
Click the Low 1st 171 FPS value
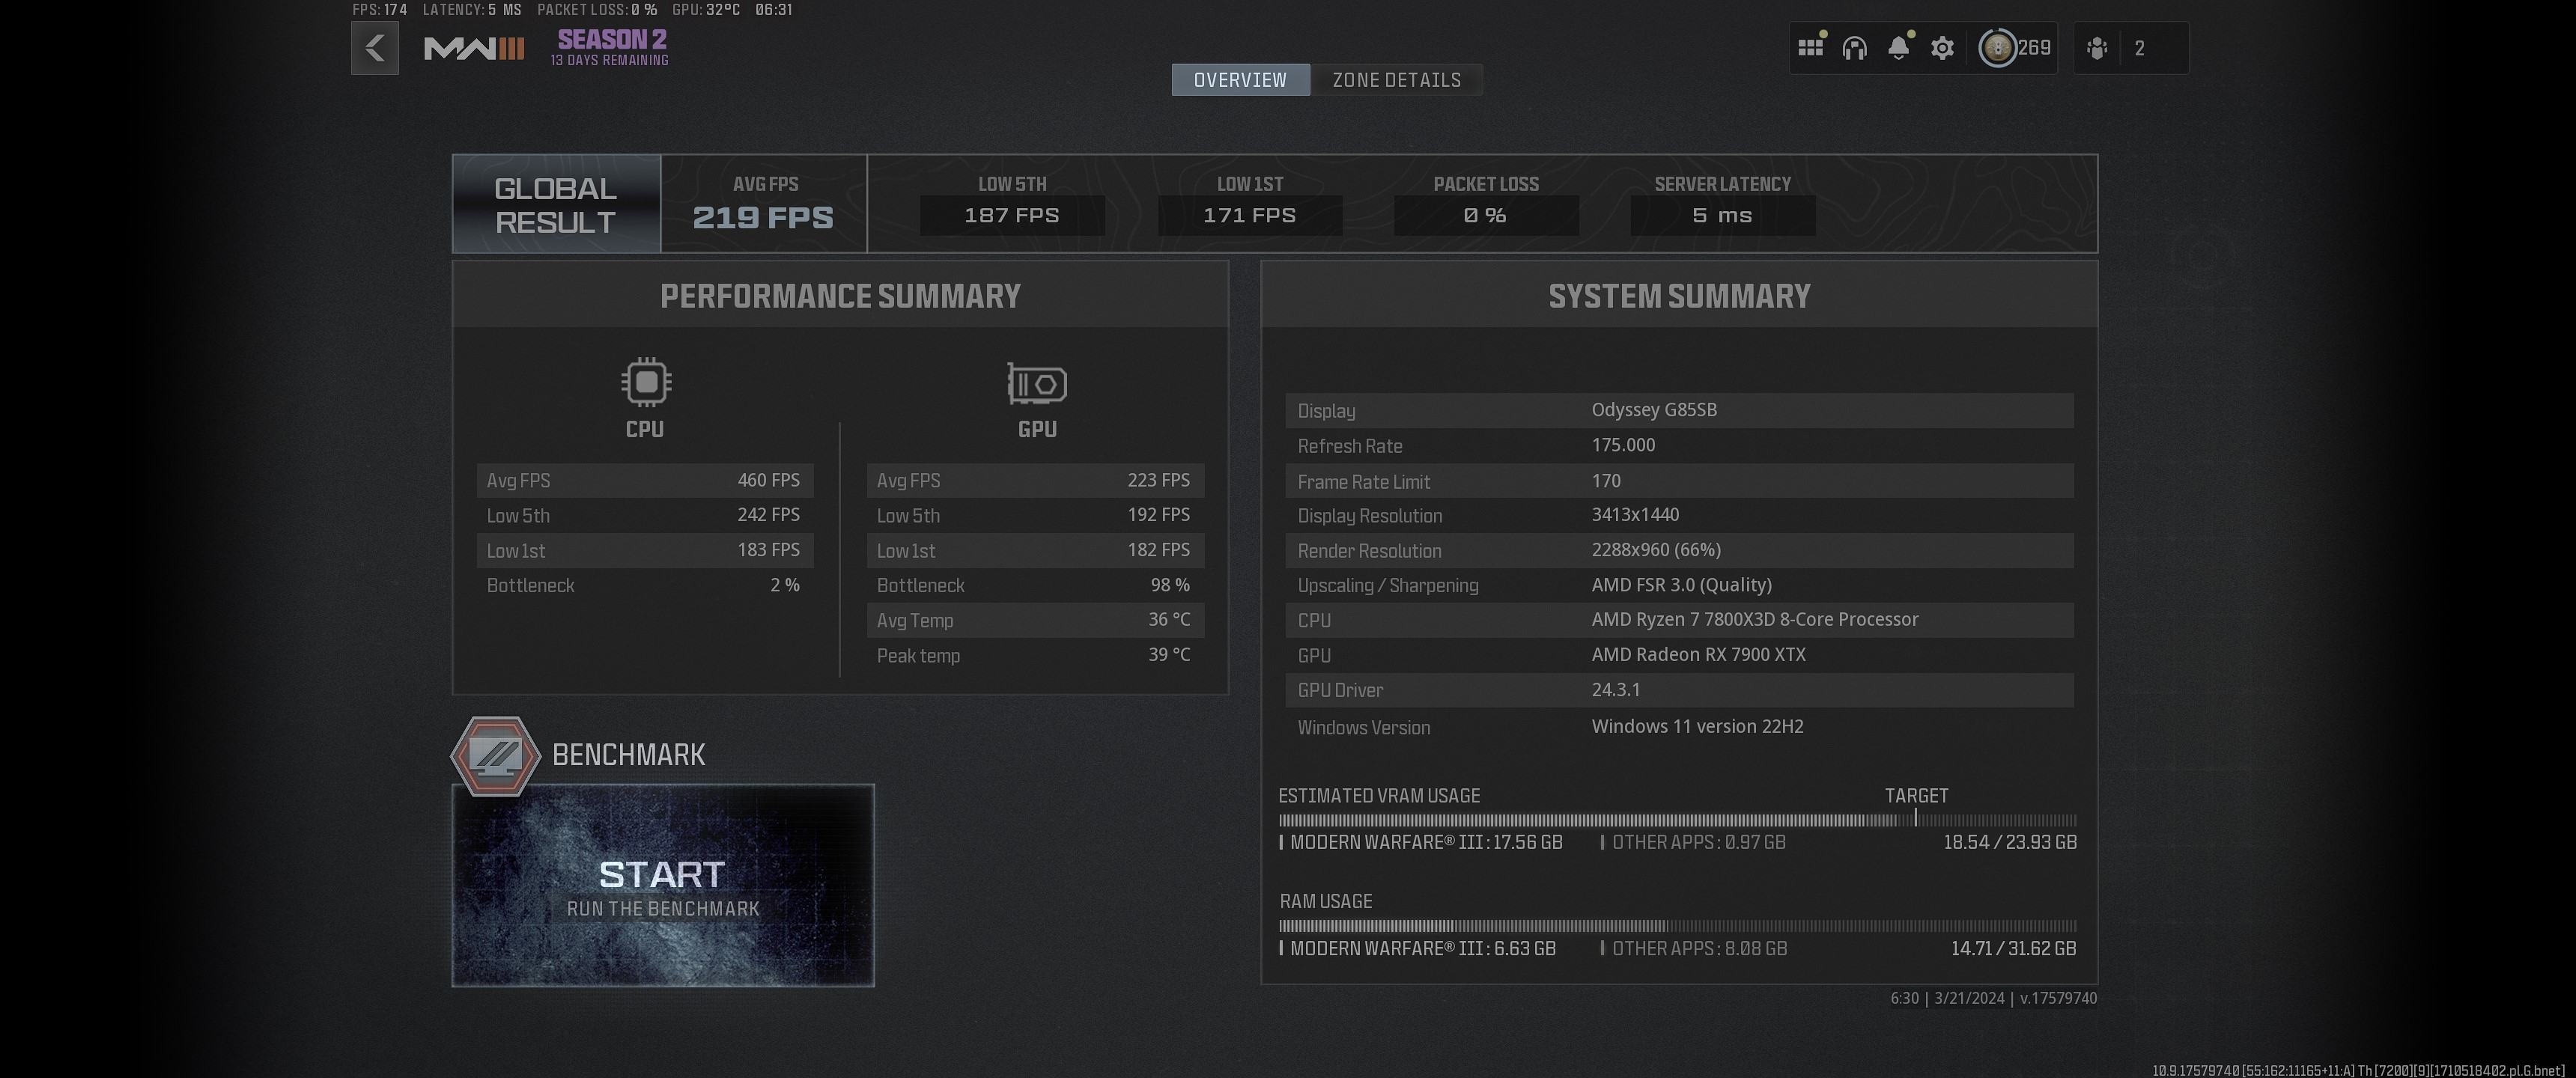point(1250,216)
